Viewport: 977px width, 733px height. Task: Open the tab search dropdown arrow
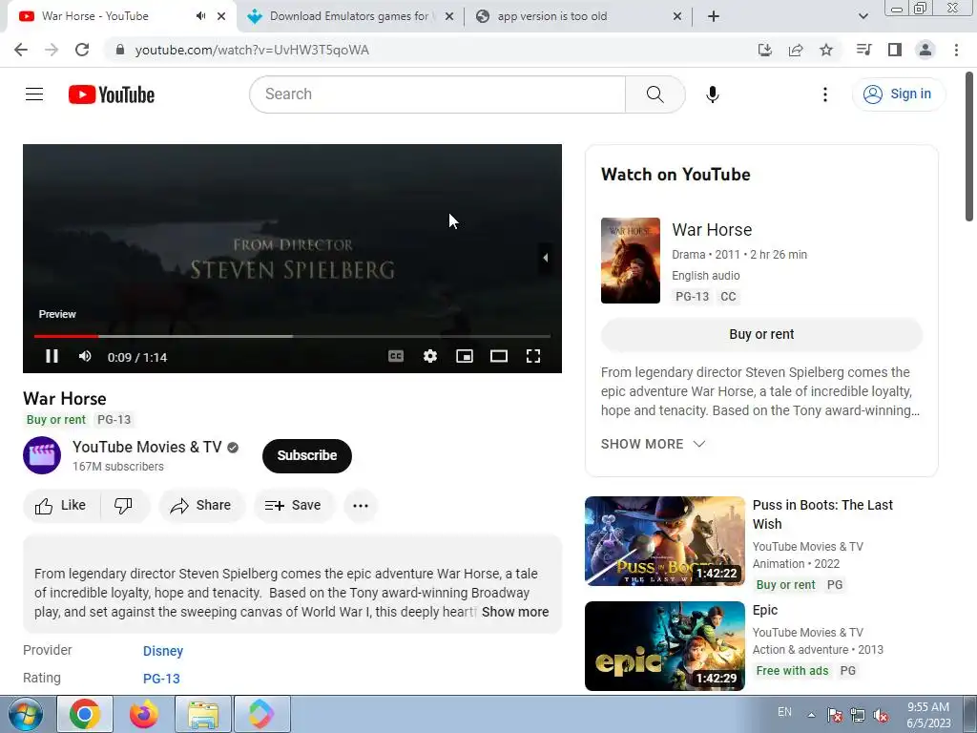863,16
